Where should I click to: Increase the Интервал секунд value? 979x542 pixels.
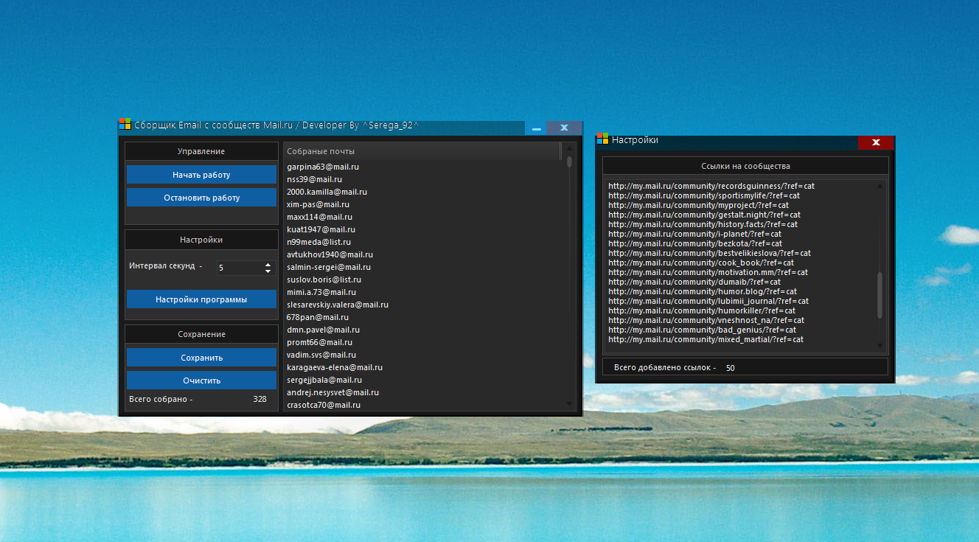click(266, 264)
